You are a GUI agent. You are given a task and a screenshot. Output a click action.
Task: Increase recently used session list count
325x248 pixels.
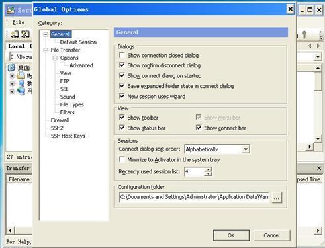coord(208,169)
